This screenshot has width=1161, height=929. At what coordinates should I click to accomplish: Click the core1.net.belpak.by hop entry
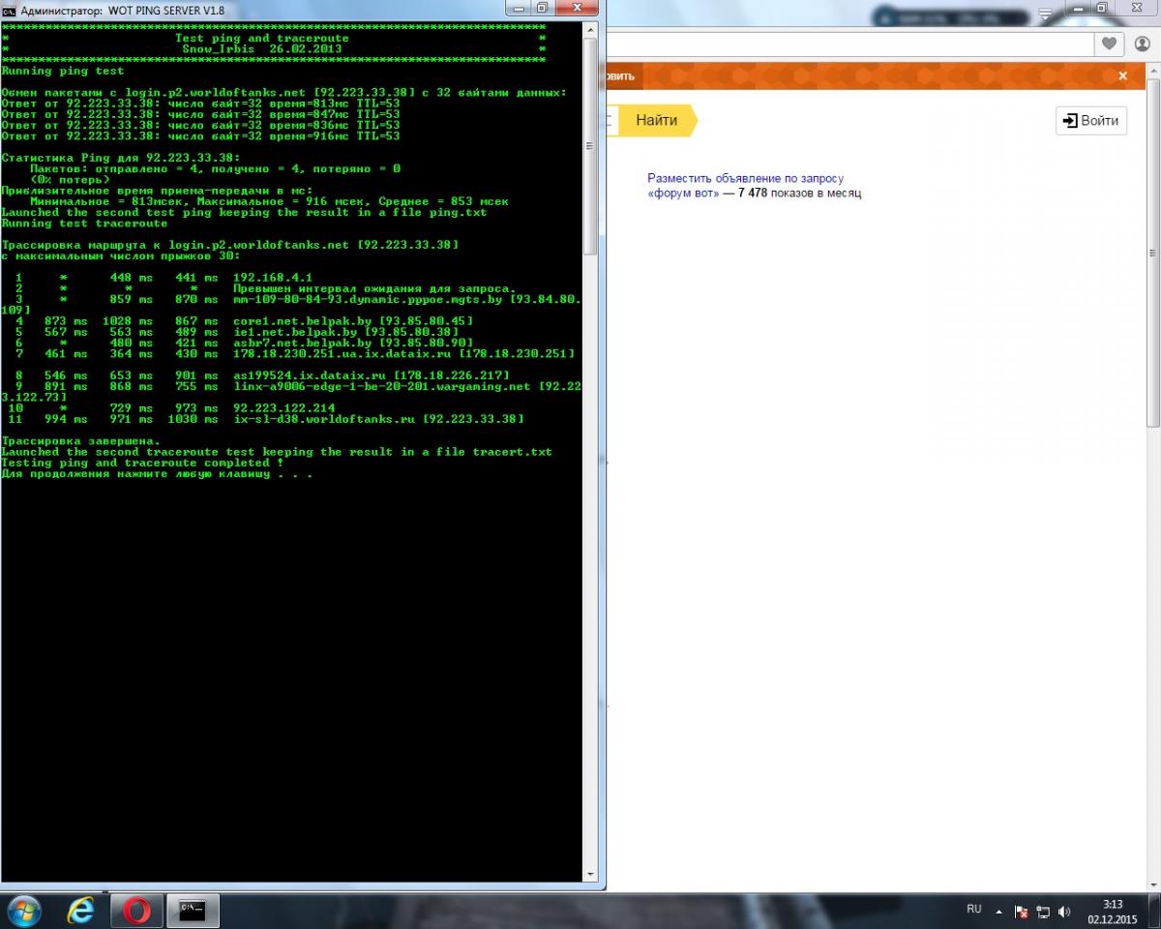(353, 321)
